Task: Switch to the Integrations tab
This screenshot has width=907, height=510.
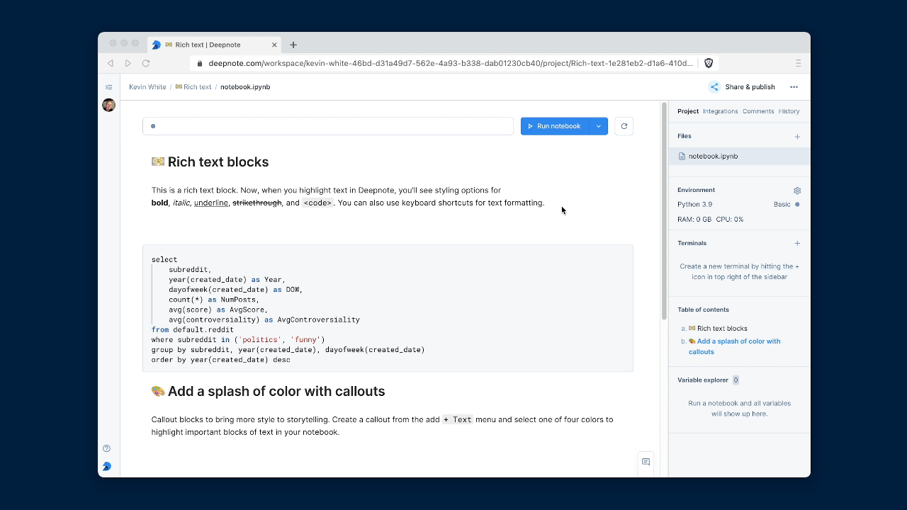Action: click(x=720, y=111)
